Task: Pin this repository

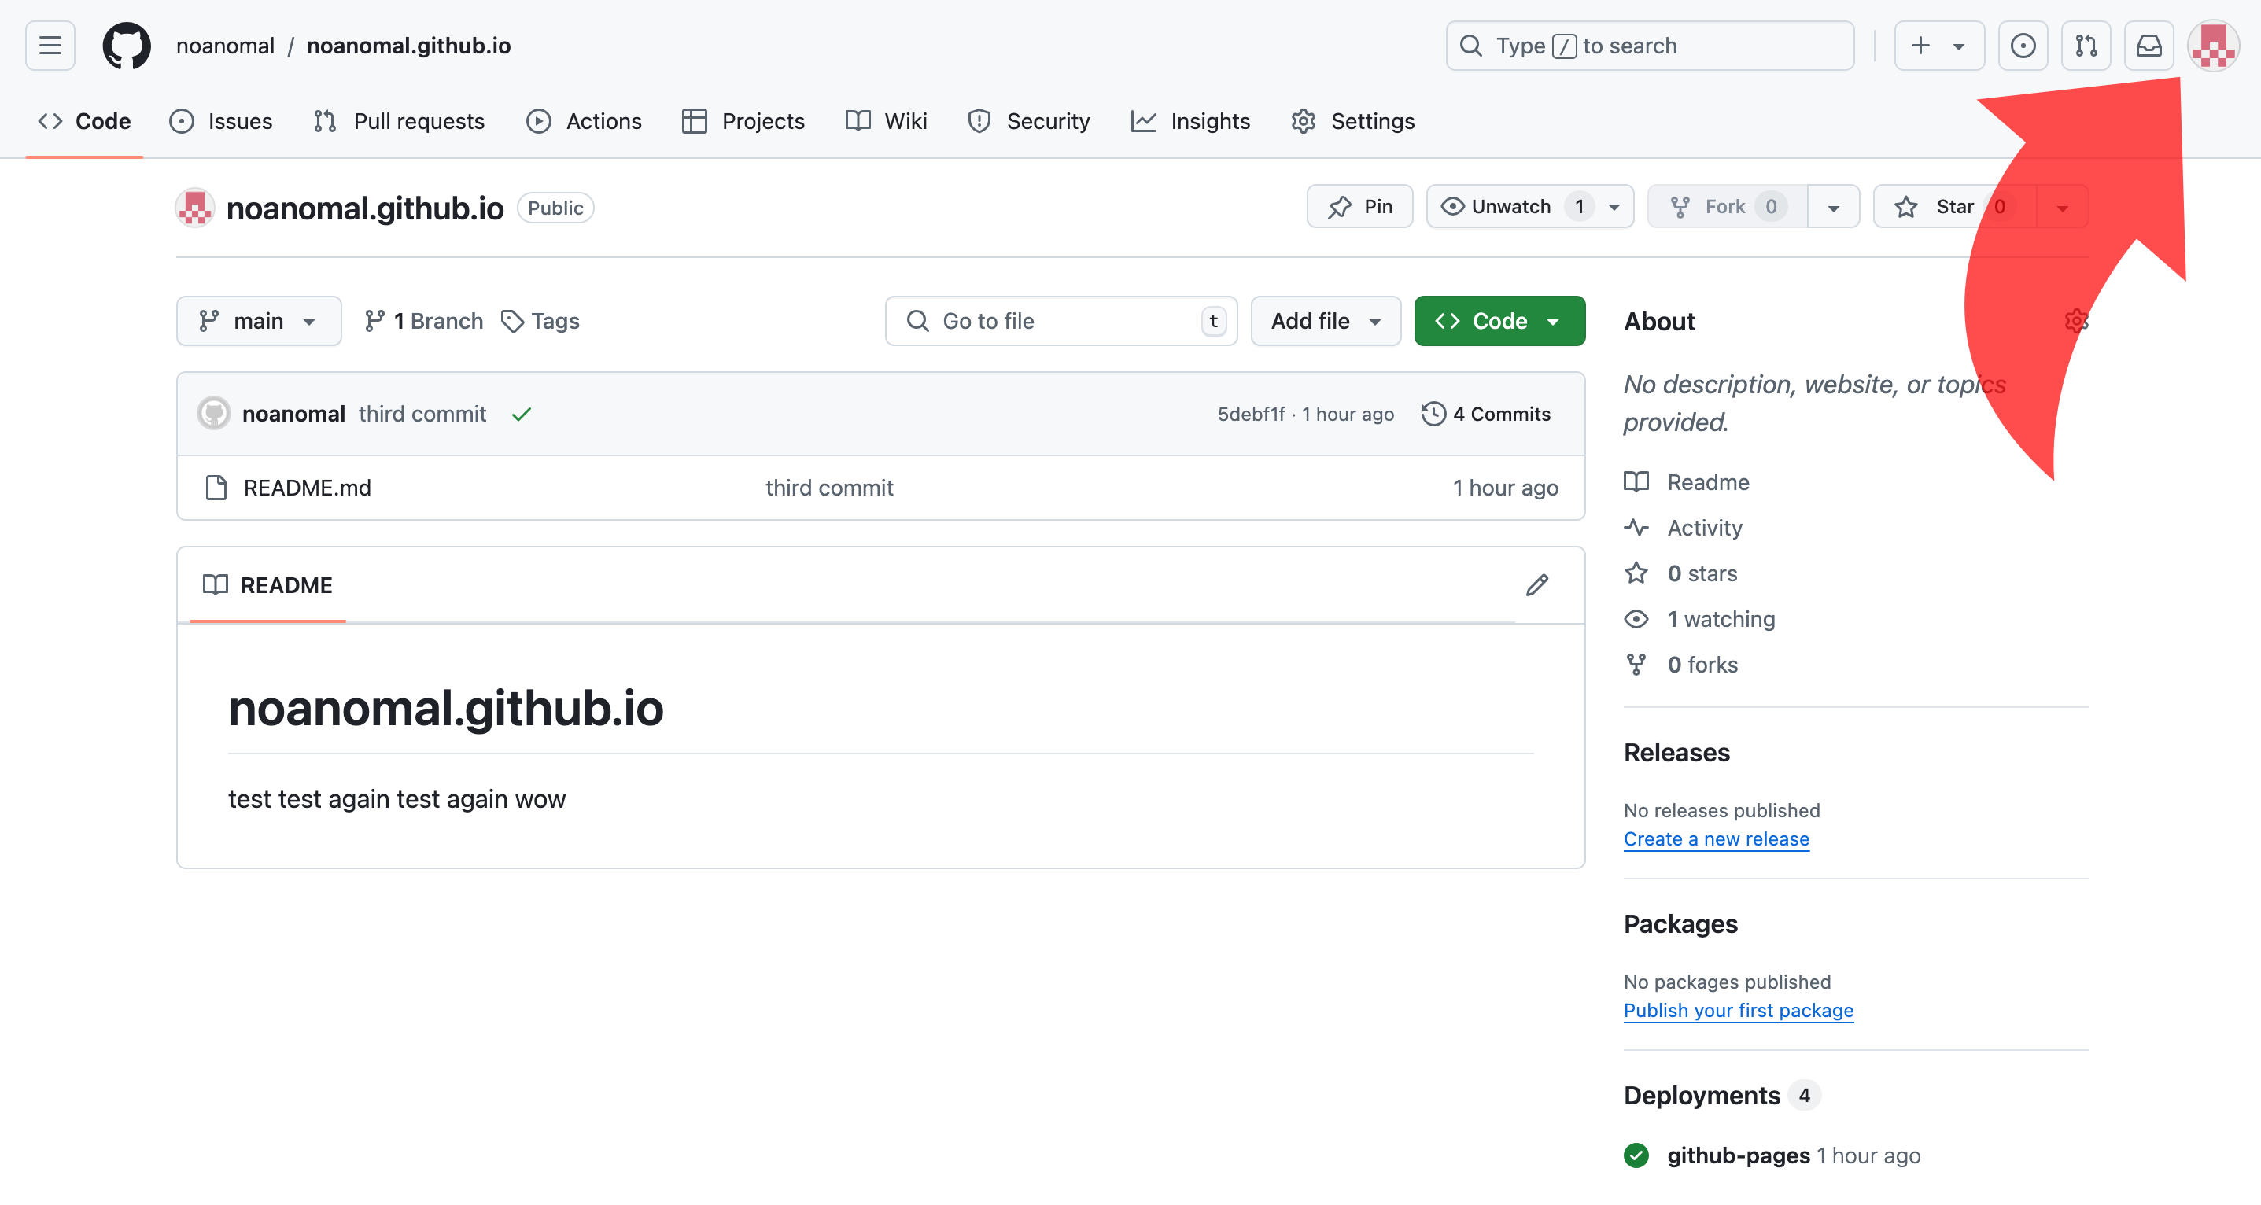Action: (x=1359, y=207)
